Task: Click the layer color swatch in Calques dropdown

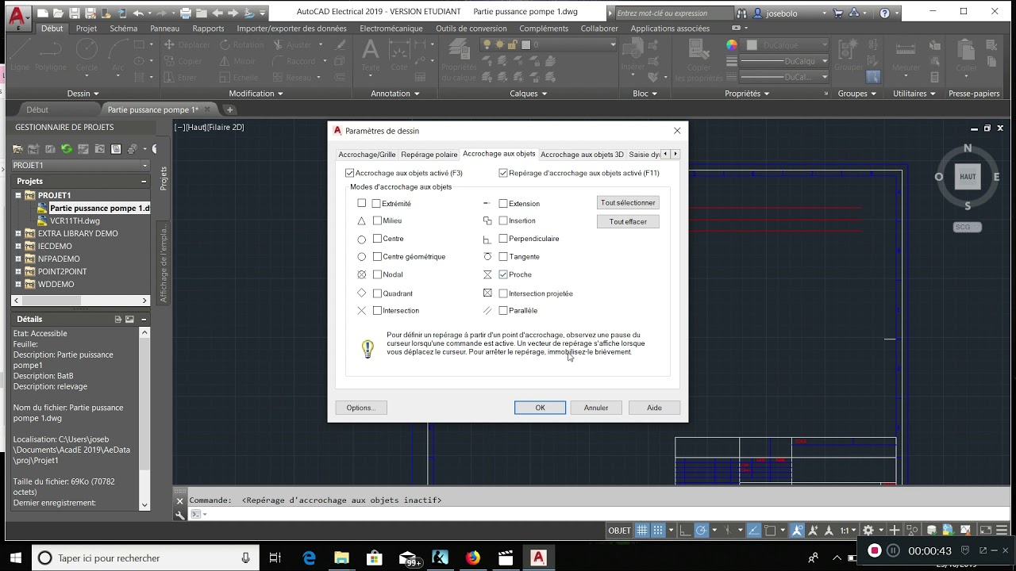Action: [525, 45]
